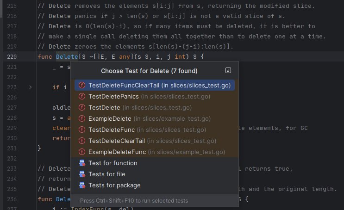Select the TestDelete test item
The image size is (344, 210).
[155, 107]
